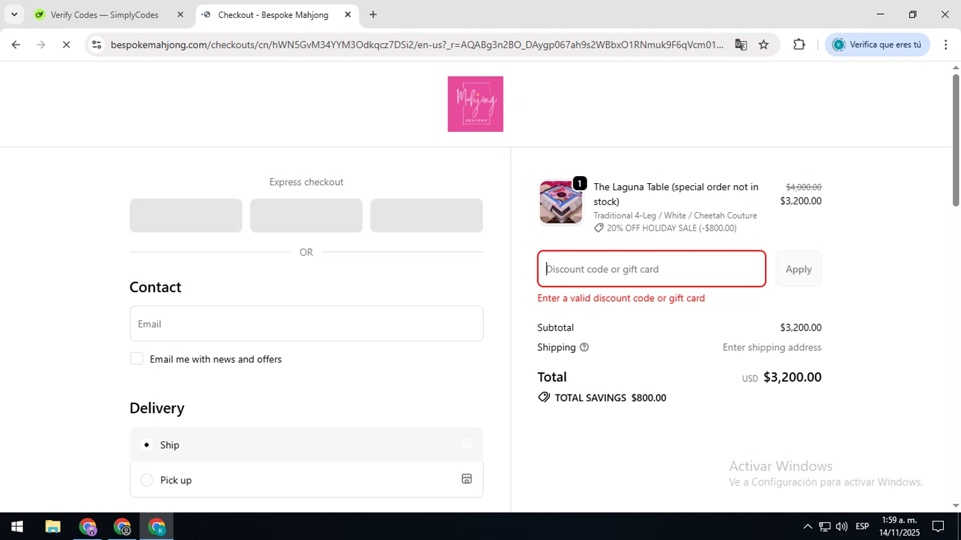Focus the Discount code or gift card field
Screen dimensions: 961x540
[x=652, y=269]
